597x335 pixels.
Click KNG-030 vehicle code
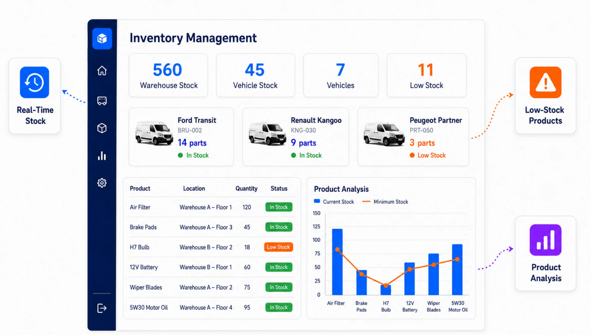tap(303, 130)
